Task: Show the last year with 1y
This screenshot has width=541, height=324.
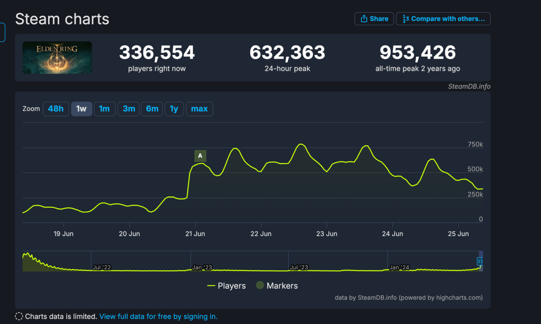Action: click(x=174, y=109)
